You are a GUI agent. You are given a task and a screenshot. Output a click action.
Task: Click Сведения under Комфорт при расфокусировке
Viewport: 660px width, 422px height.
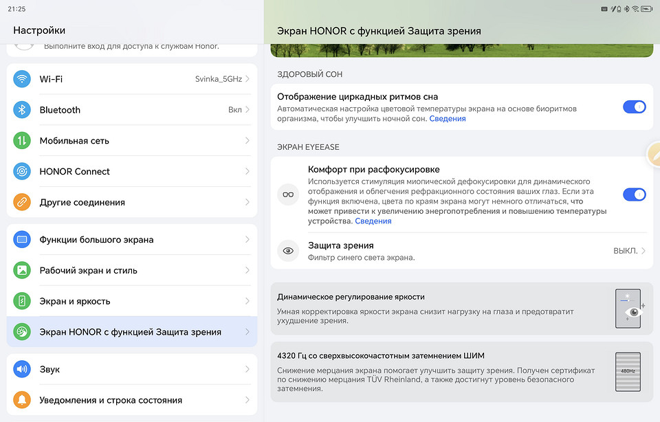click(x=373, y=221)
